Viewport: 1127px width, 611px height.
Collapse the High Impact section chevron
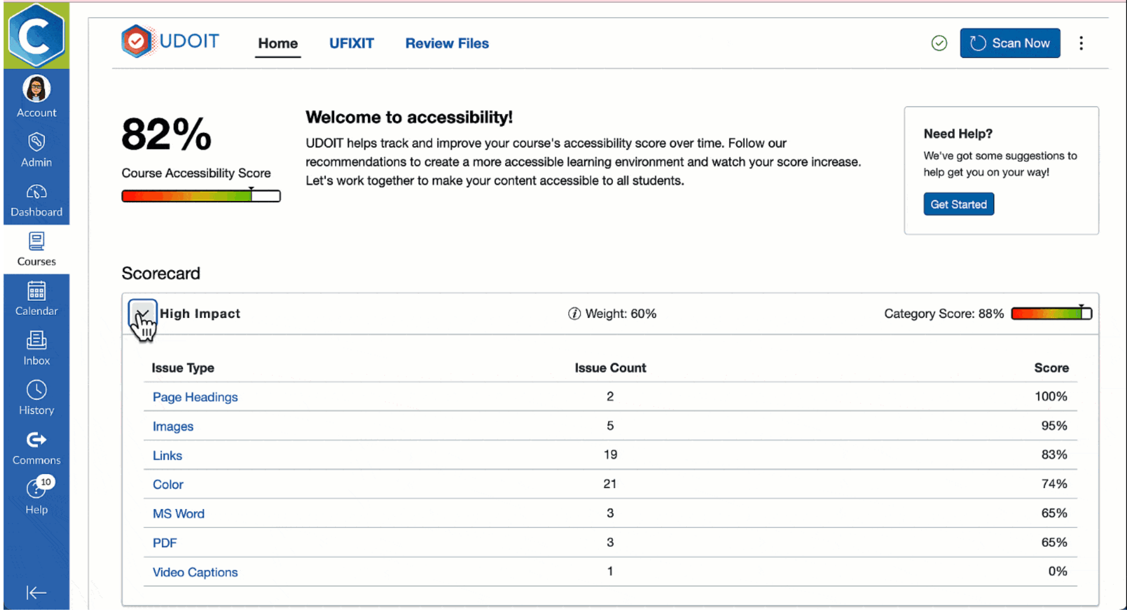(x=142, y=314)
